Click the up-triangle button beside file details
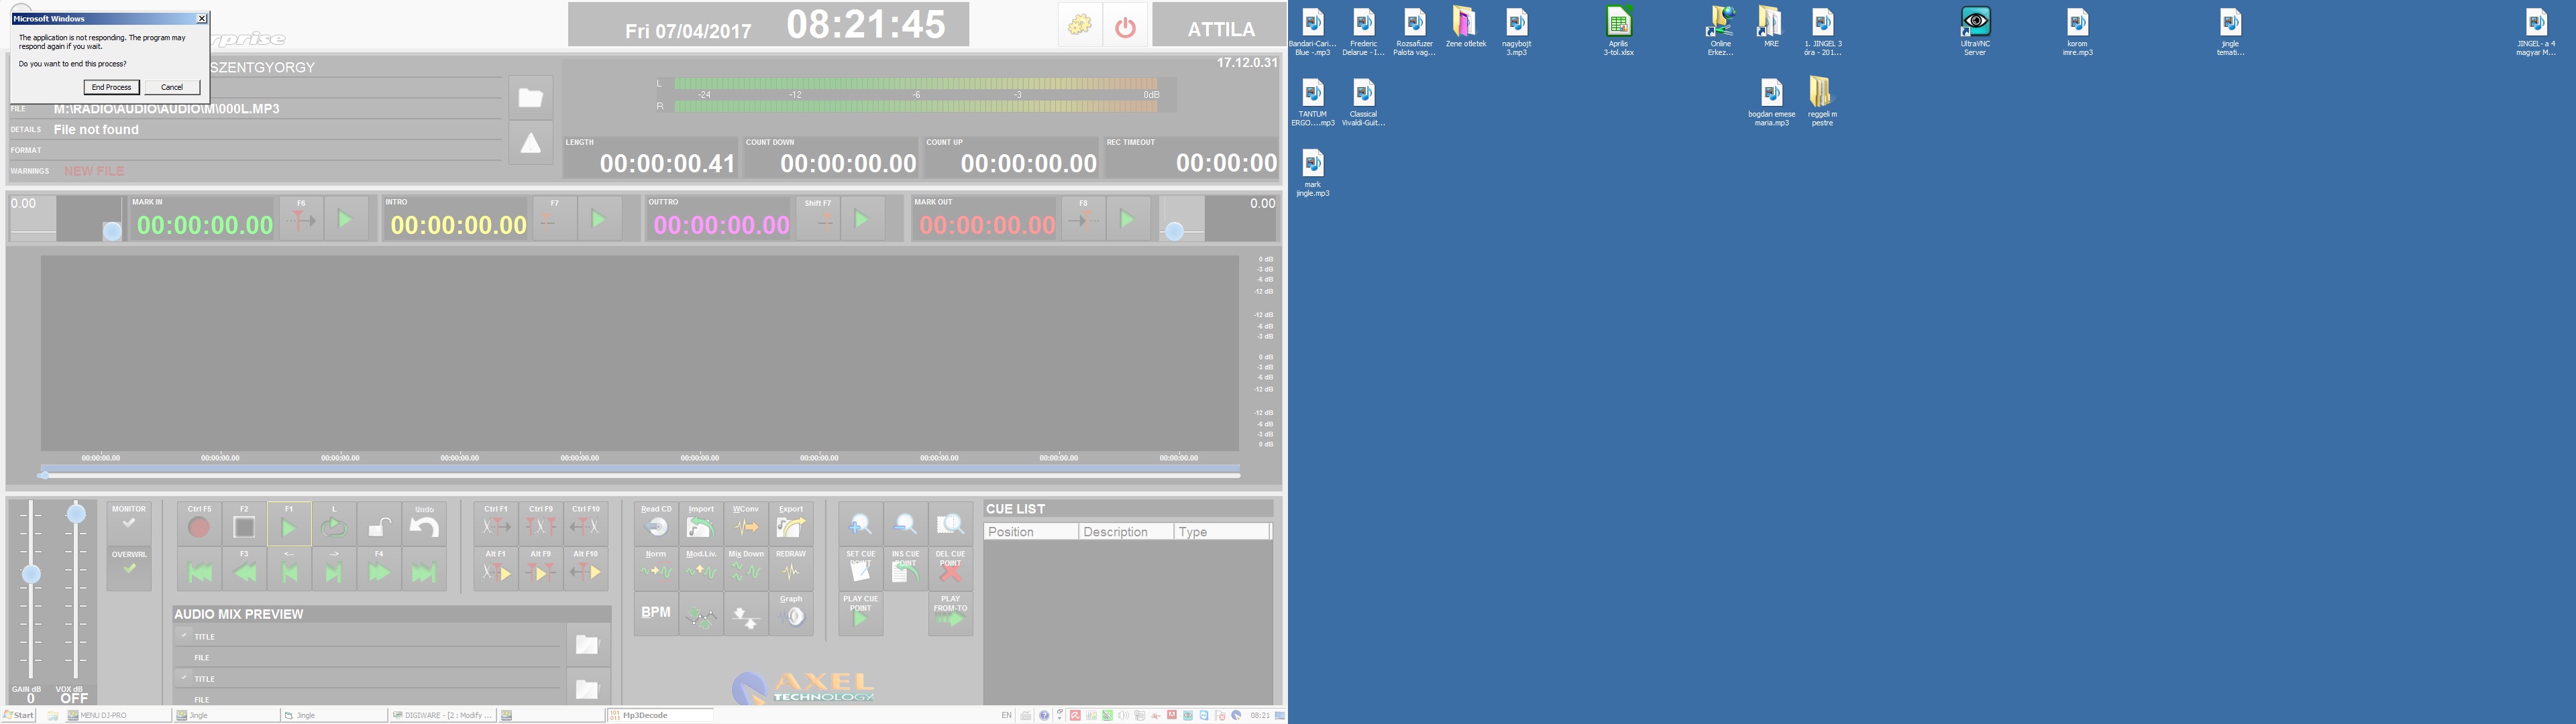2576x724 pixels. point(531,144)
